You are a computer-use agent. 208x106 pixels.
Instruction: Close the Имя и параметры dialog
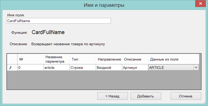point(200,4)
